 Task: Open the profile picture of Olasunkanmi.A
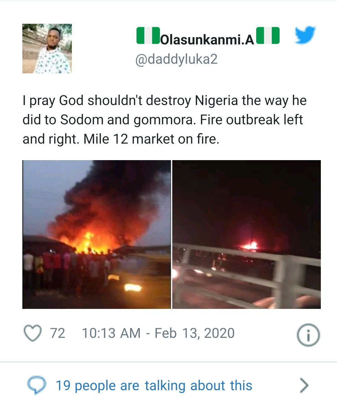[47, 49]
